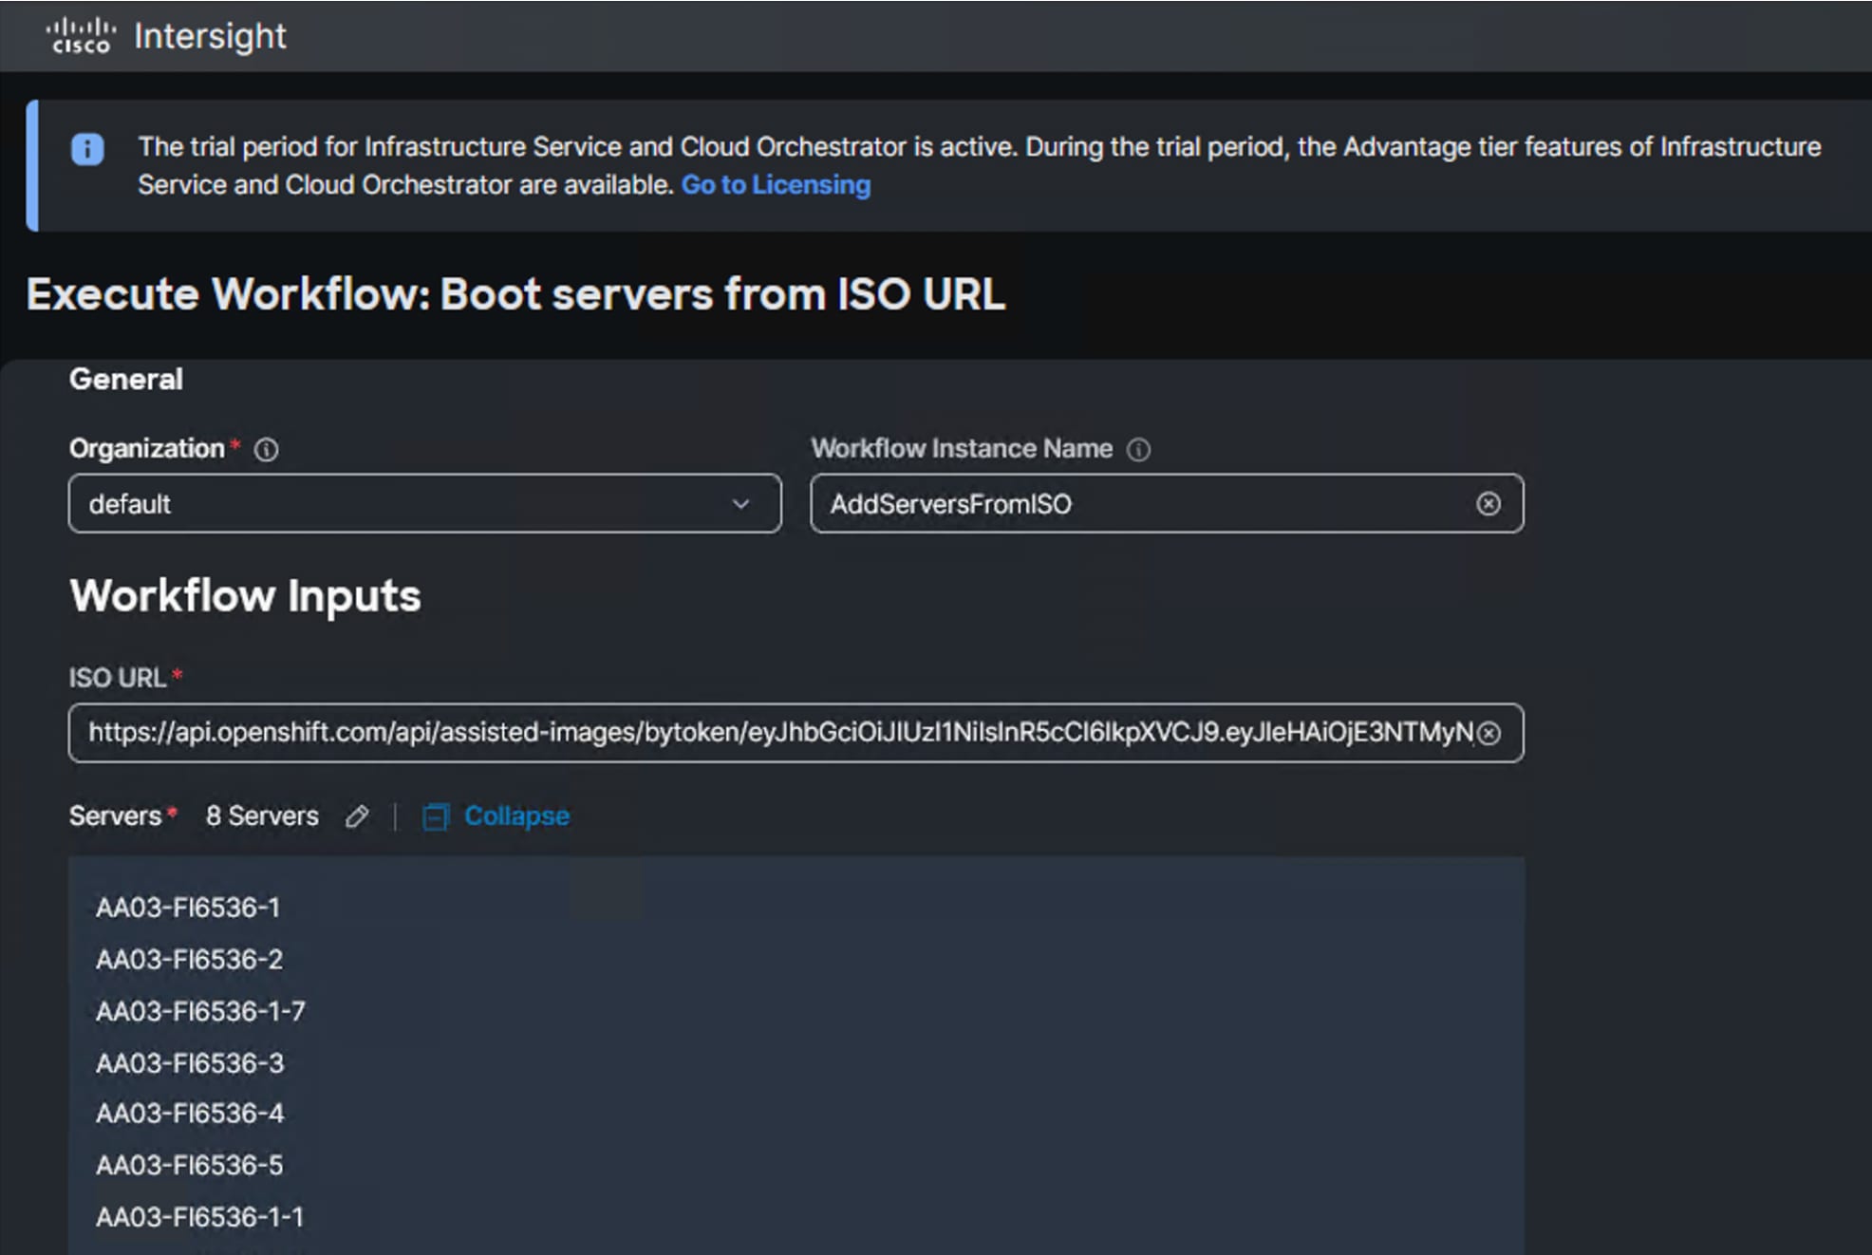1872x1255 pixels.
Task: Select server AA03-FI6536-4 in list
Action: 190,1114
